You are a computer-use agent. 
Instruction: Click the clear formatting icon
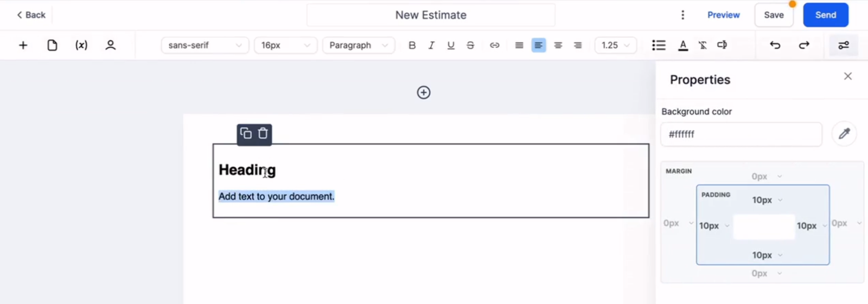point(703,46)
